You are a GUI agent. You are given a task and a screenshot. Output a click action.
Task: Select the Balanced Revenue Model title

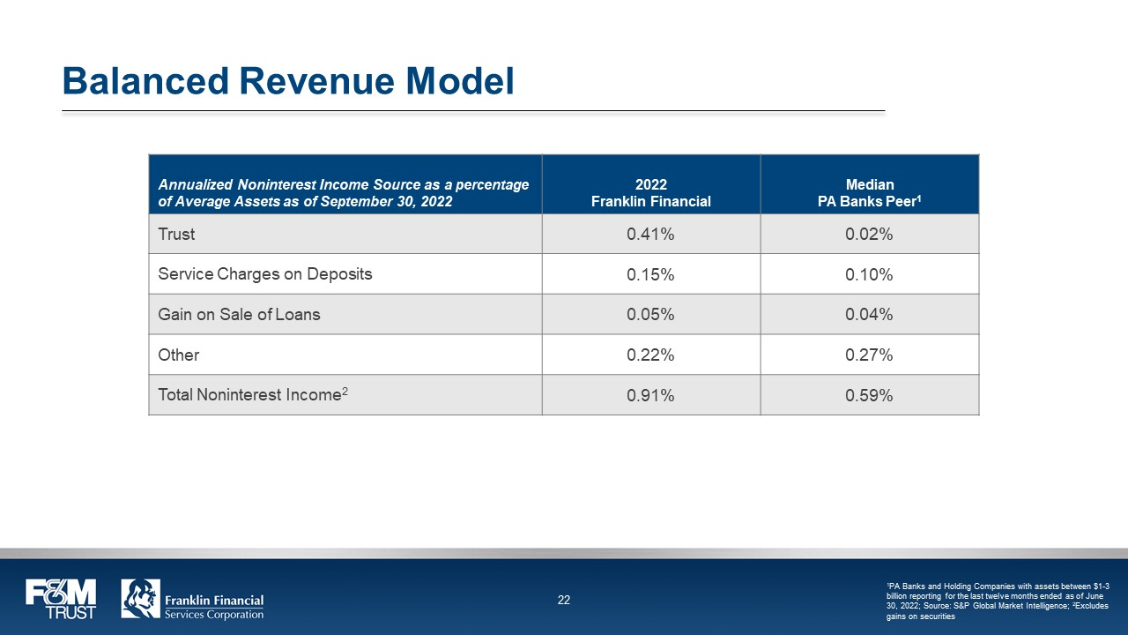pos(288,81)
